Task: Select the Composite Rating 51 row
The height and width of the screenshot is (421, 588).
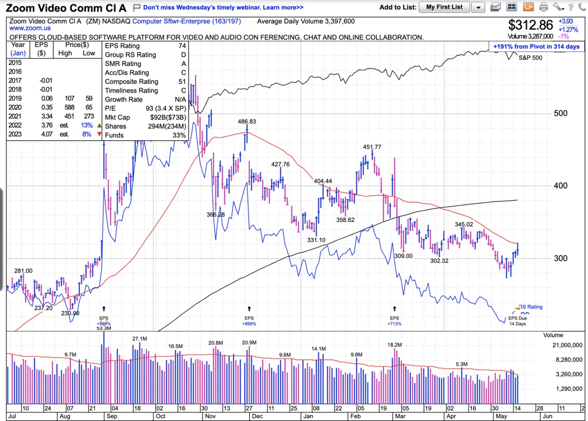Action: point(146,82)
